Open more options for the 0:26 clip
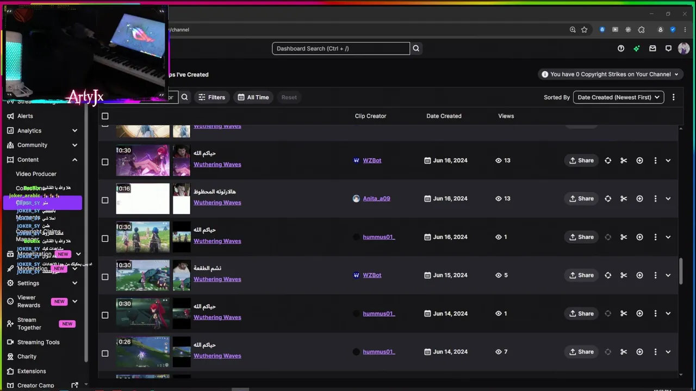 [655, 352]
